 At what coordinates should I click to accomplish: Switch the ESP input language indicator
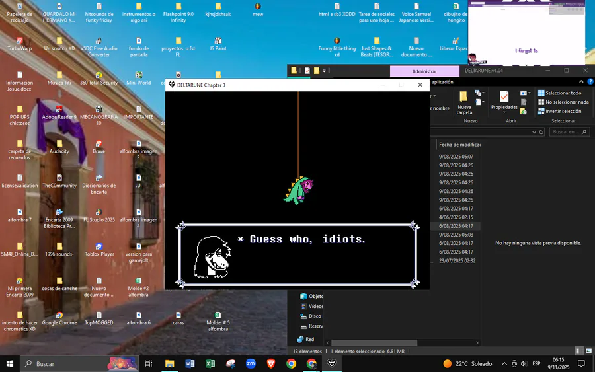(536, 363)
